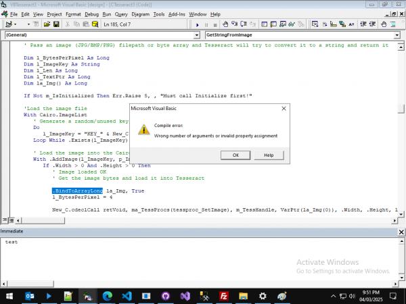This screenshot has height=304, width=406.
Task: Click the Save Project floppy icon
Action: [x=56, y=24]
